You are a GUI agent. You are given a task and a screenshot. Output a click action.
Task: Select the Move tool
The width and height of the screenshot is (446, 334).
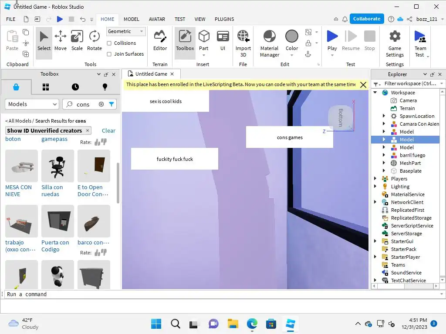click(60, 41)
